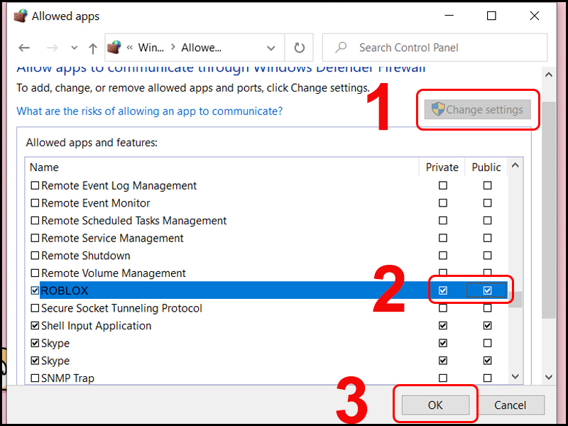
Task: Click the Private column header
Action: (x=442, y=167)
